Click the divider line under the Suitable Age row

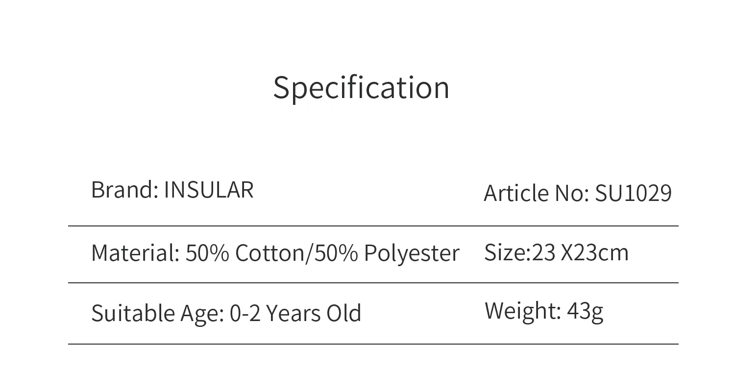click(373, 344)
